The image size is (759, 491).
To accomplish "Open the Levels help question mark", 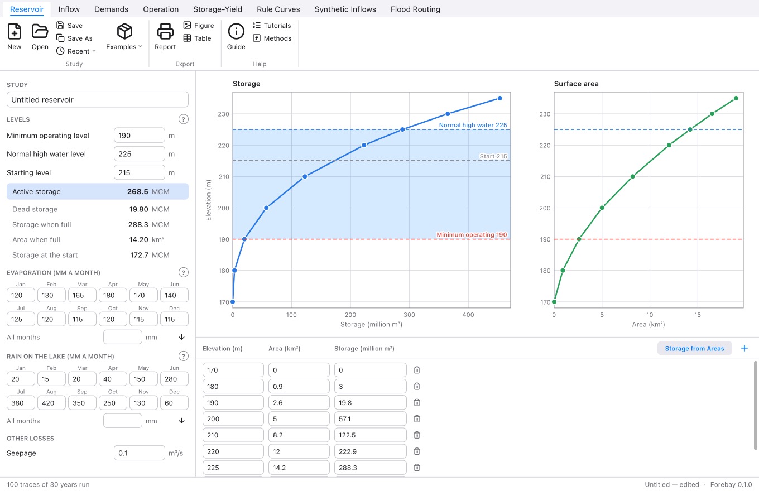I will click(x=183, y=119).
